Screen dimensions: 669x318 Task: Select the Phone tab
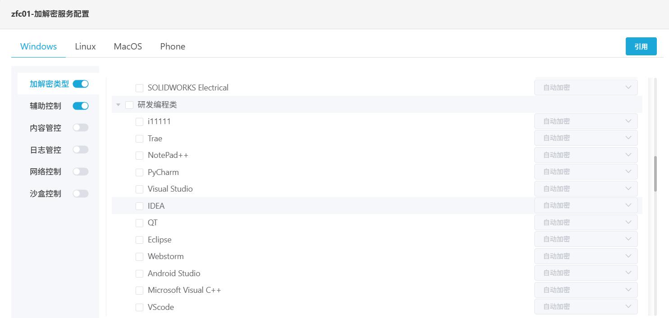[x=173, y=46]
